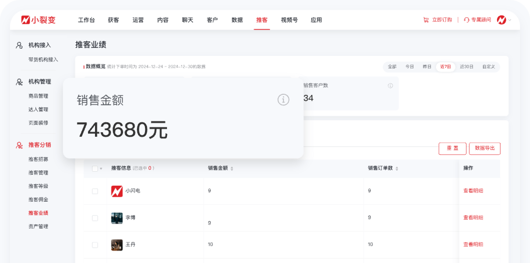
Task: Click the 机构接入 sidebar icon
Action: [19, 45]
